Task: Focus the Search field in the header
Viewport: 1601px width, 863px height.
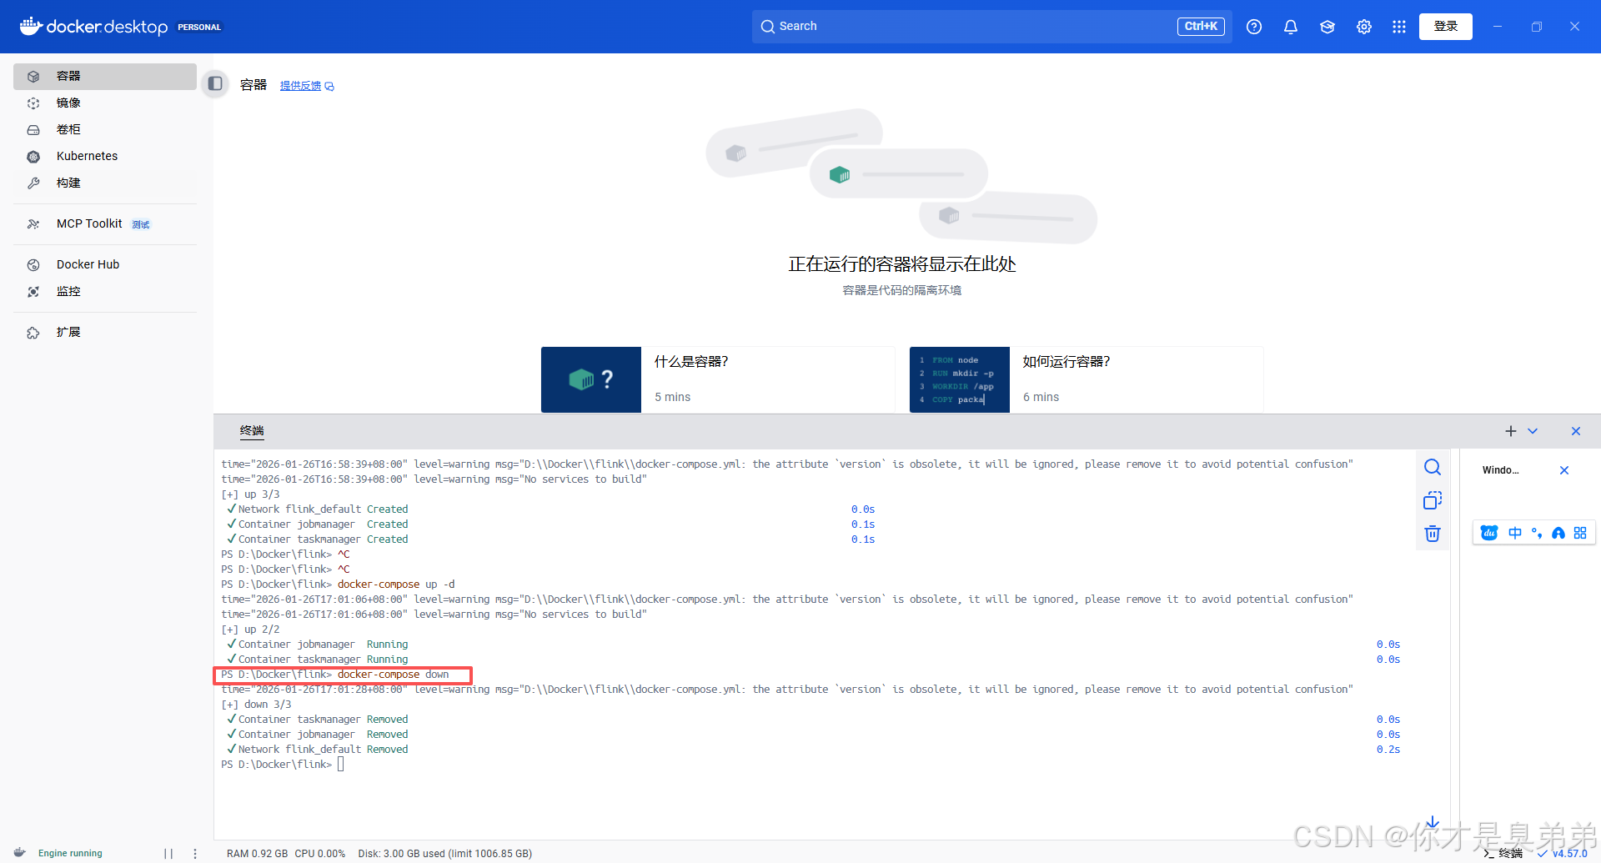Action: coord(992,27)
